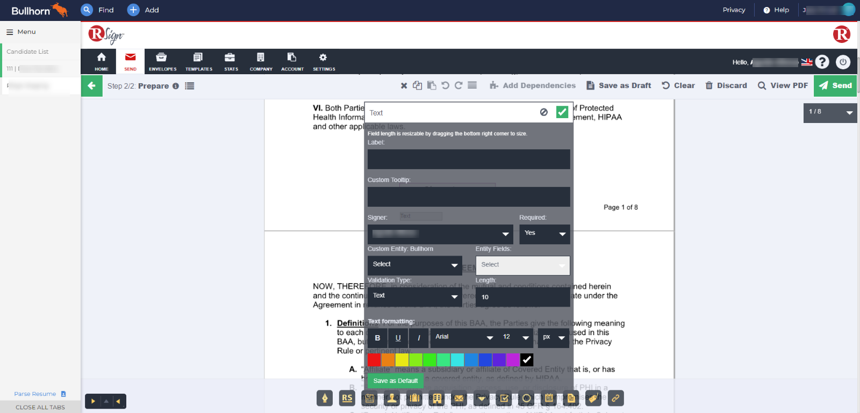860x413 pixels.
Task: Expand the Arial font dropdown
Action: click(464, 337)
